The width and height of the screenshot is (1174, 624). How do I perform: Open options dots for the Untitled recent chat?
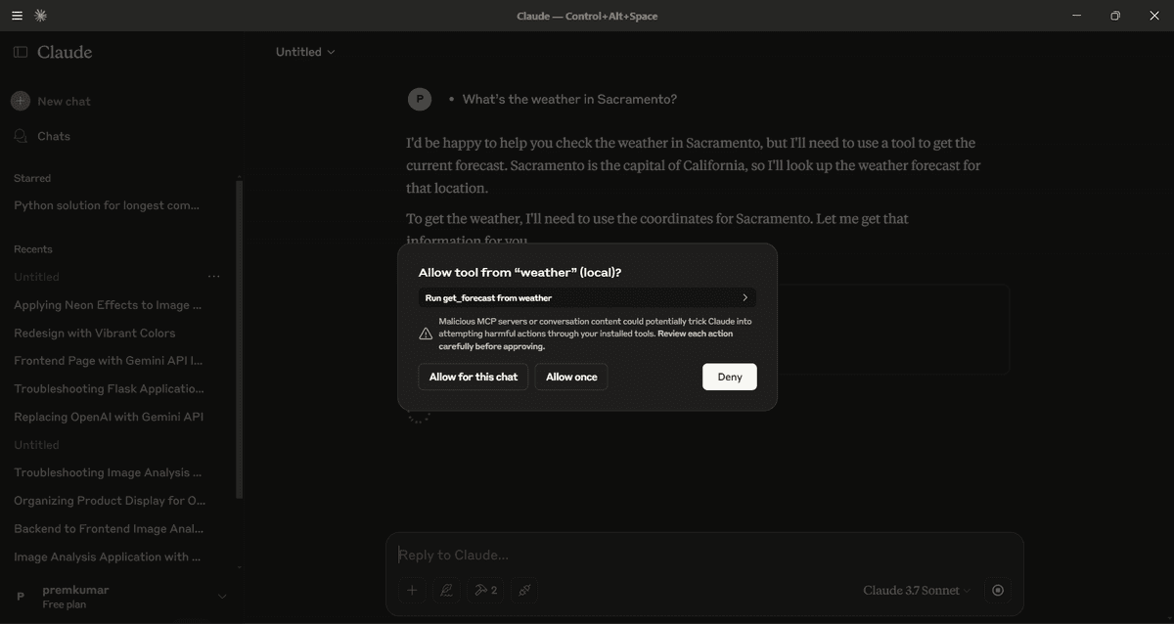tap(213, 277)
